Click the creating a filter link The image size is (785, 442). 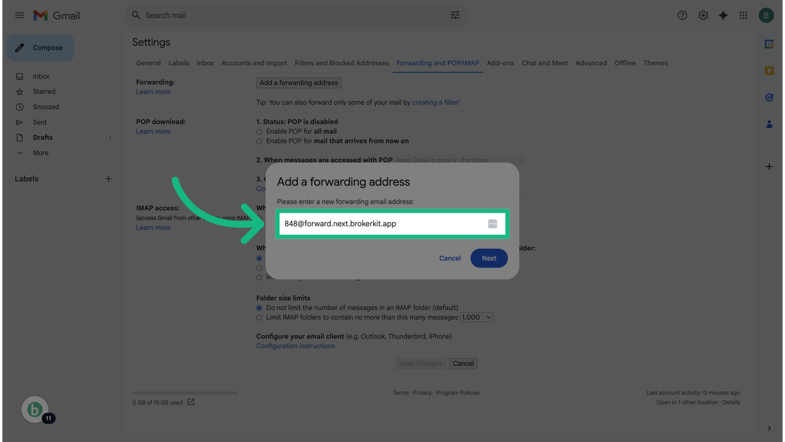[x=436, y=102]
